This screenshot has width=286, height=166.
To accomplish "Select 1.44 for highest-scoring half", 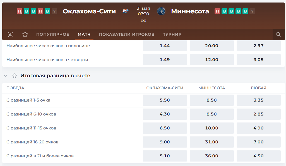I will coord(165,46).
